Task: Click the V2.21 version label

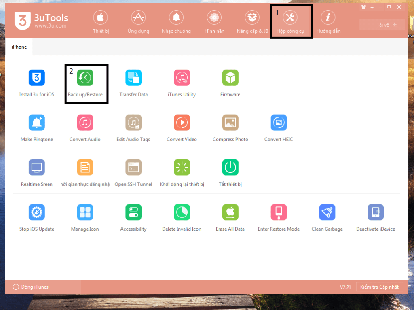Action: [345, 287]
